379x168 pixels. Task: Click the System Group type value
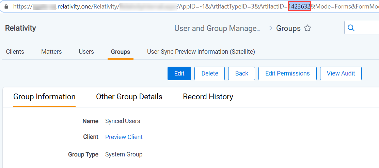(x=124, y=154)
